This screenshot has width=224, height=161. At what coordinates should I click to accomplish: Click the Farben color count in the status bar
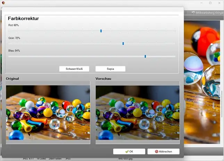pyautogui.click(x=55, y=159)
